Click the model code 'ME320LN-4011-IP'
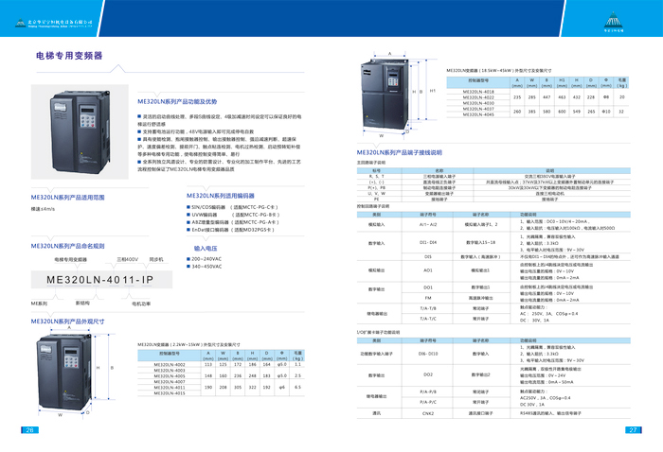The image size is (663, 452). click(x=100, y=280)
